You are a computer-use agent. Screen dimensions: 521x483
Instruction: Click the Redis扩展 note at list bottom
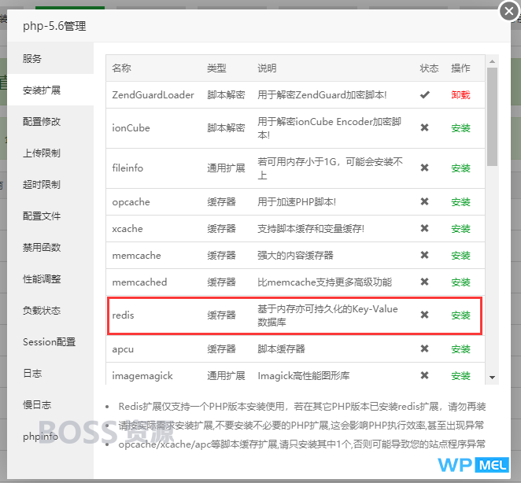[x=302, y=406]
